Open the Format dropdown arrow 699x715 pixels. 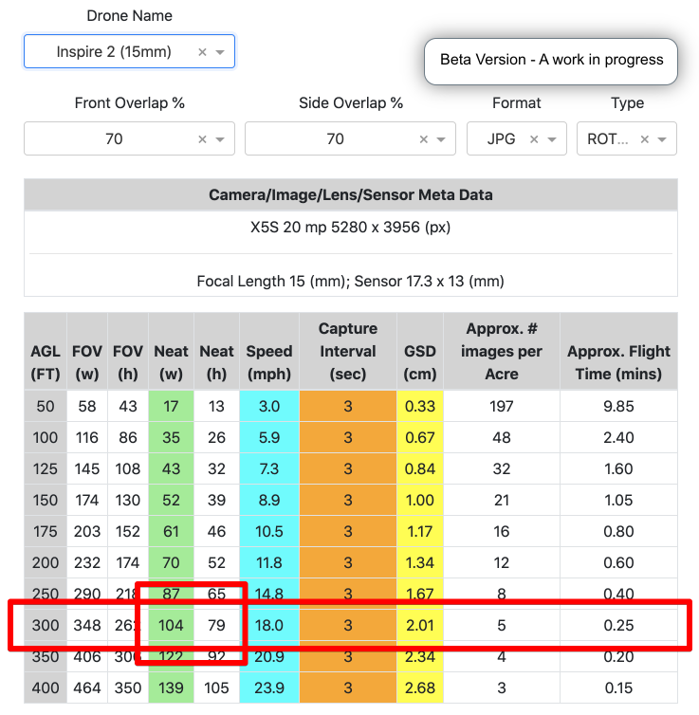point(552,139)
